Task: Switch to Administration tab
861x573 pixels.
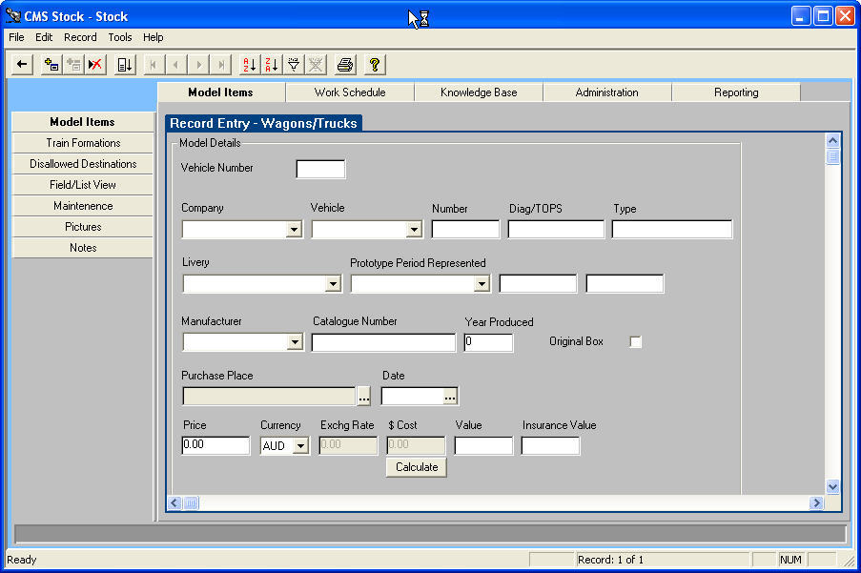Action: (606, 92)
